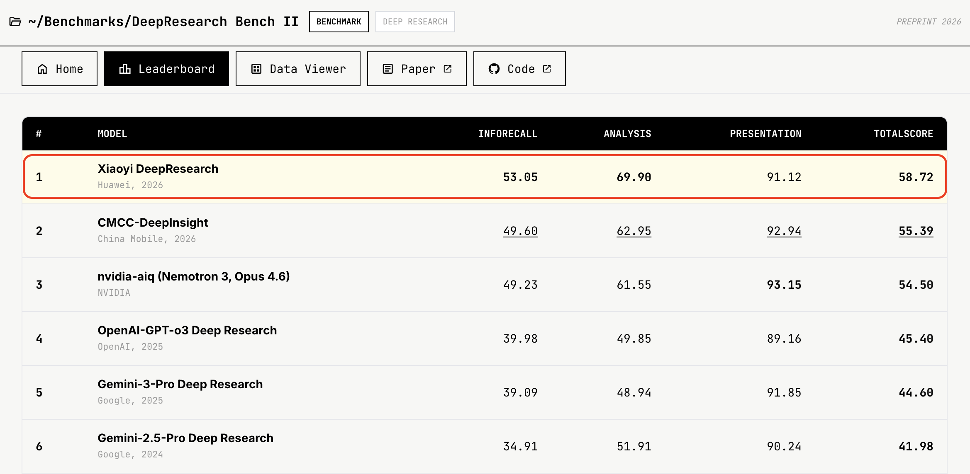
Task: Sort by the TOTALSCORE column header
Action: point(903,134)
